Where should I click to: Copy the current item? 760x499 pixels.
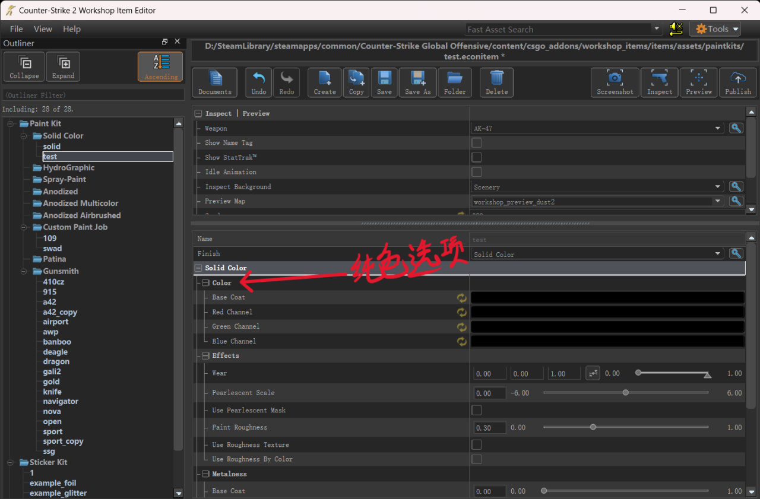pyautogui.click(x=356, y=82)
